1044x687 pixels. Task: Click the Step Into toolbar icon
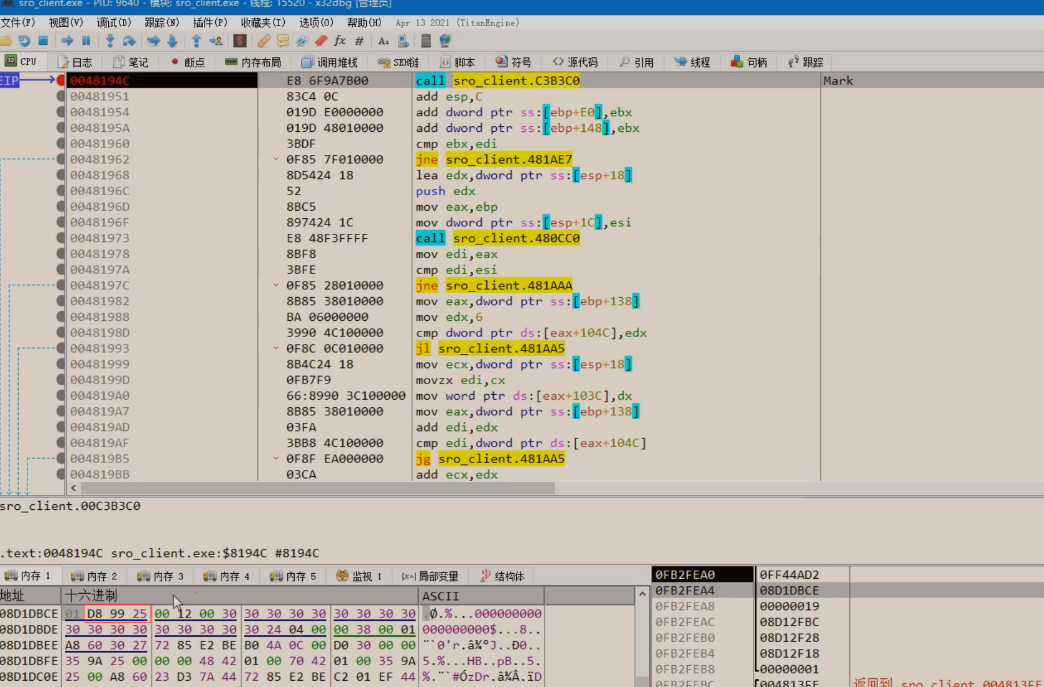(110, 41)
